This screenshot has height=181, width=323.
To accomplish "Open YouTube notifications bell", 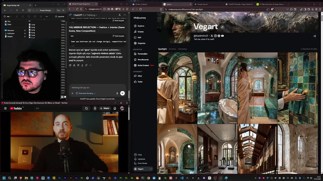I will pyautogui.click(x=115, y=108).
